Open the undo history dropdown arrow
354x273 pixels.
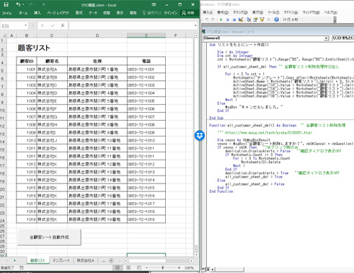pos(23,4)
